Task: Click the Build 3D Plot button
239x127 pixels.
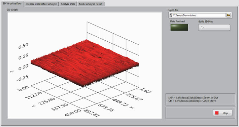Action: (x=214, y=28)
